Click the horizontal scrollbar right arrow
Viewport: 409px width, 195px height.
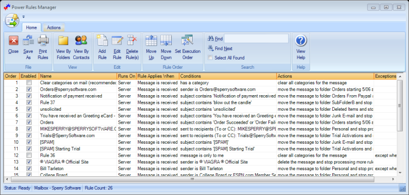coord(393,179)
